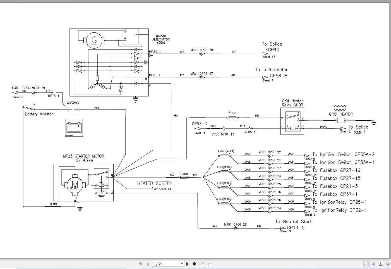
Task: Click the vertical scrollbar on the right edge
Action: pos(390,130)
